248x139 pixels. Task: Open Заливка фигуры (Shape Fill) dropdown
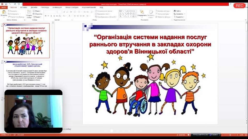pyautogui.click(x=163, y=11)
